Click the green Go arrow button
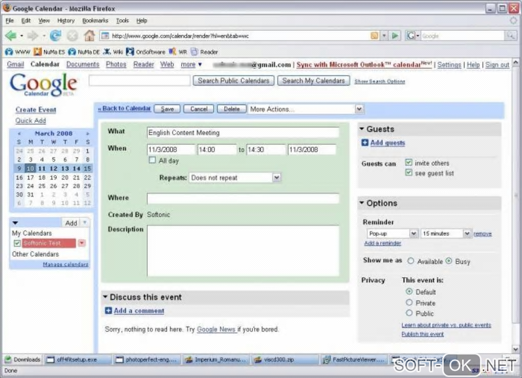Screen dimensions: 522x378 tap(395, 36)
